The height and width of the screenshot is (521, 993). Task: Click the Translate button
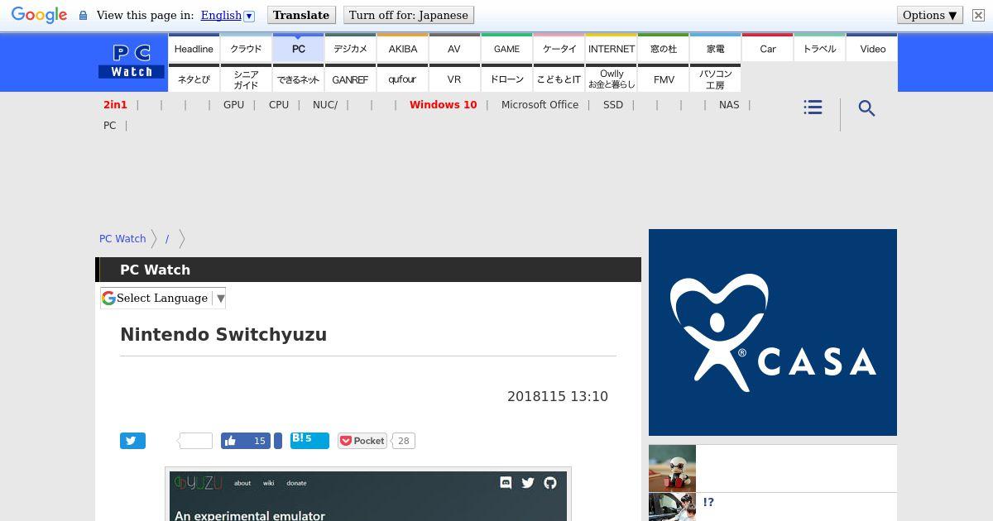coord(301,15)
